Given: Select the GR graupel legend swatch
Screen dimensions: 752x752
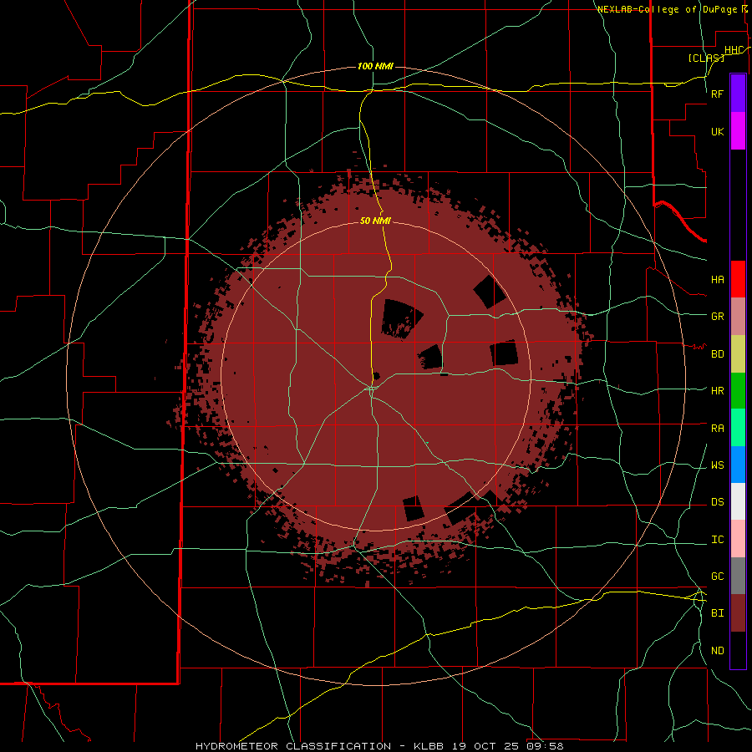Looking at the screenshot, I should (x=738, y=316).
